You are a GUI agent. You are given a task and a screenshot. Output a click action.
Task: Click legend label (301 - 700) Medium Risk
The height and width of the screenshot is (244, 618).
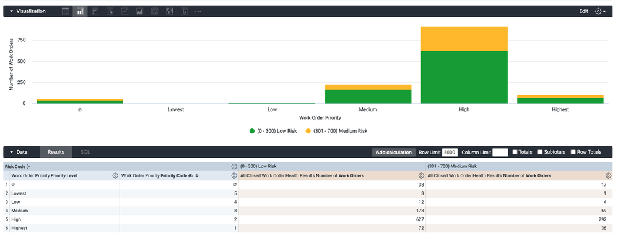tap(341, 131)
